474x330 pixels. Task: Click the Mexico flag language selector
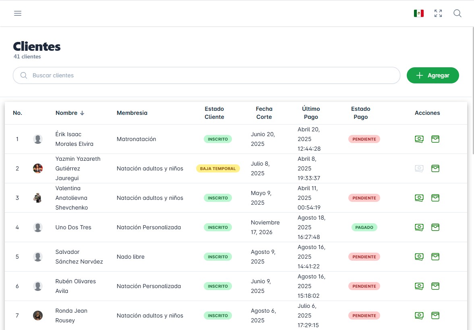(x=418, y=13)
